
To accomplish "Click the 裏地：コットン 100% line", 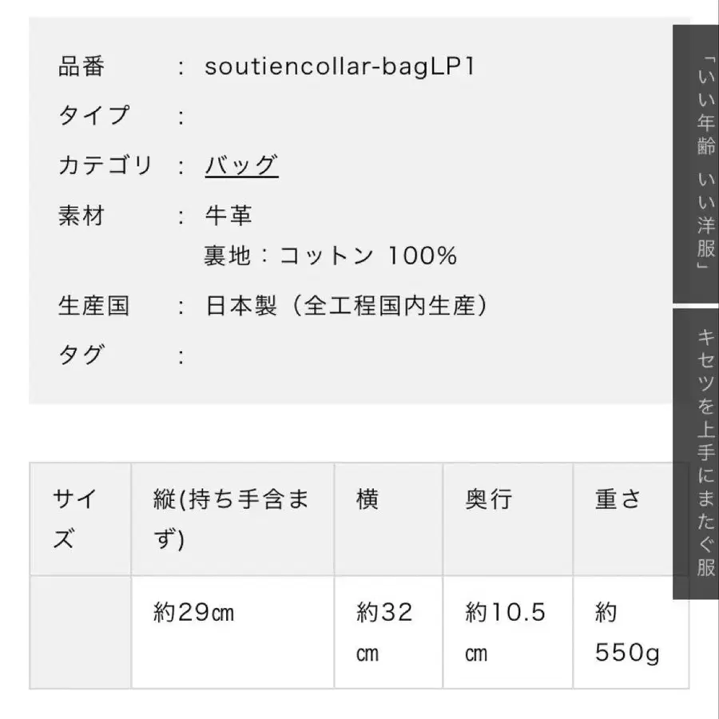I will pyautogui.click(x=331, y=256).
